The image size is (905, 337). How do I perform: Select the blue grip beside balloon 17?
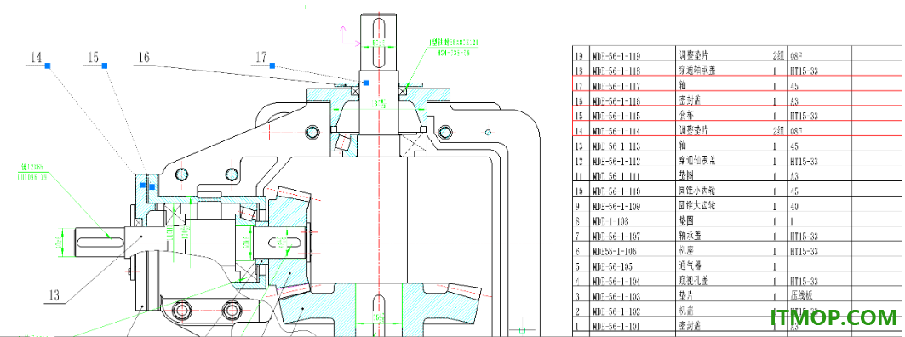[x=272, y=66]
